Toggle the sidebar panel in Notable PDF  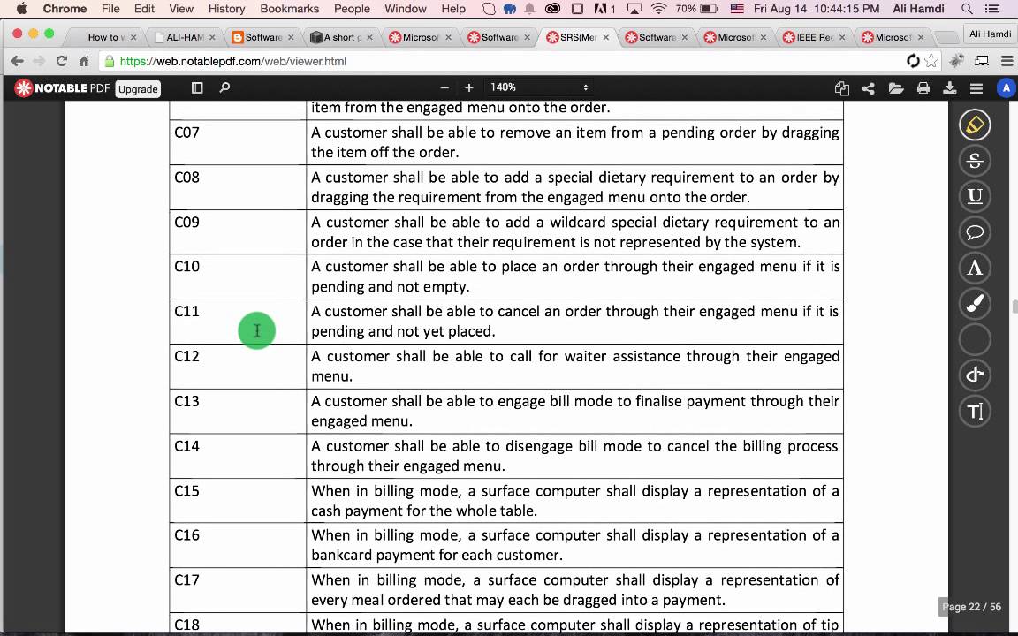point(197,87)
